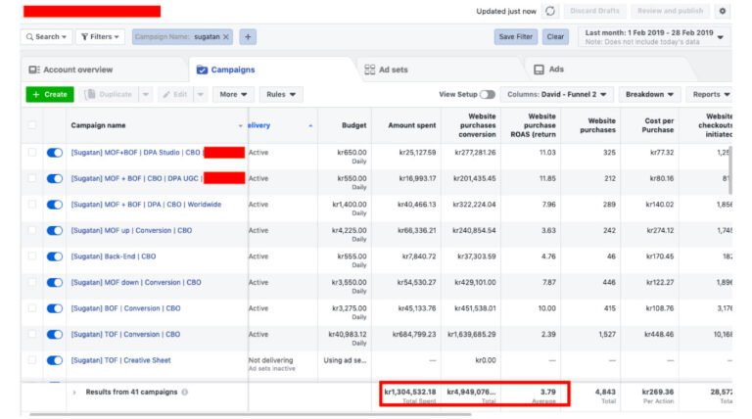Click the green Create button
Image resolution: width=752 pixels, height=419 pixels.
point(49,95)
